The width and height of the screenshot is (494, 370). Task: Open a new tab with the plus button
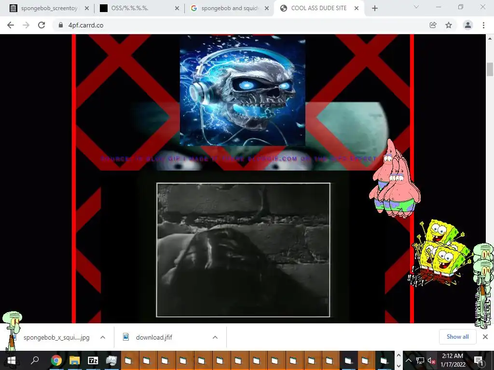[374, 8]
